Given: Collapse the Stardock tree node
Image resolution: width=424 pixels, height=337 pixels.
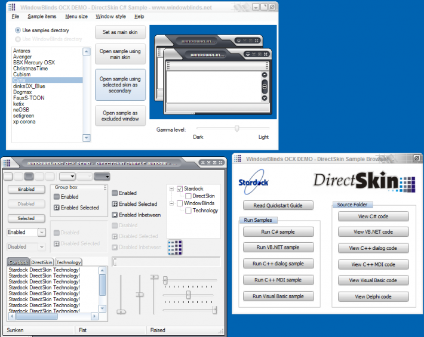Looking at the screenshot, I should tap(171, 188).
